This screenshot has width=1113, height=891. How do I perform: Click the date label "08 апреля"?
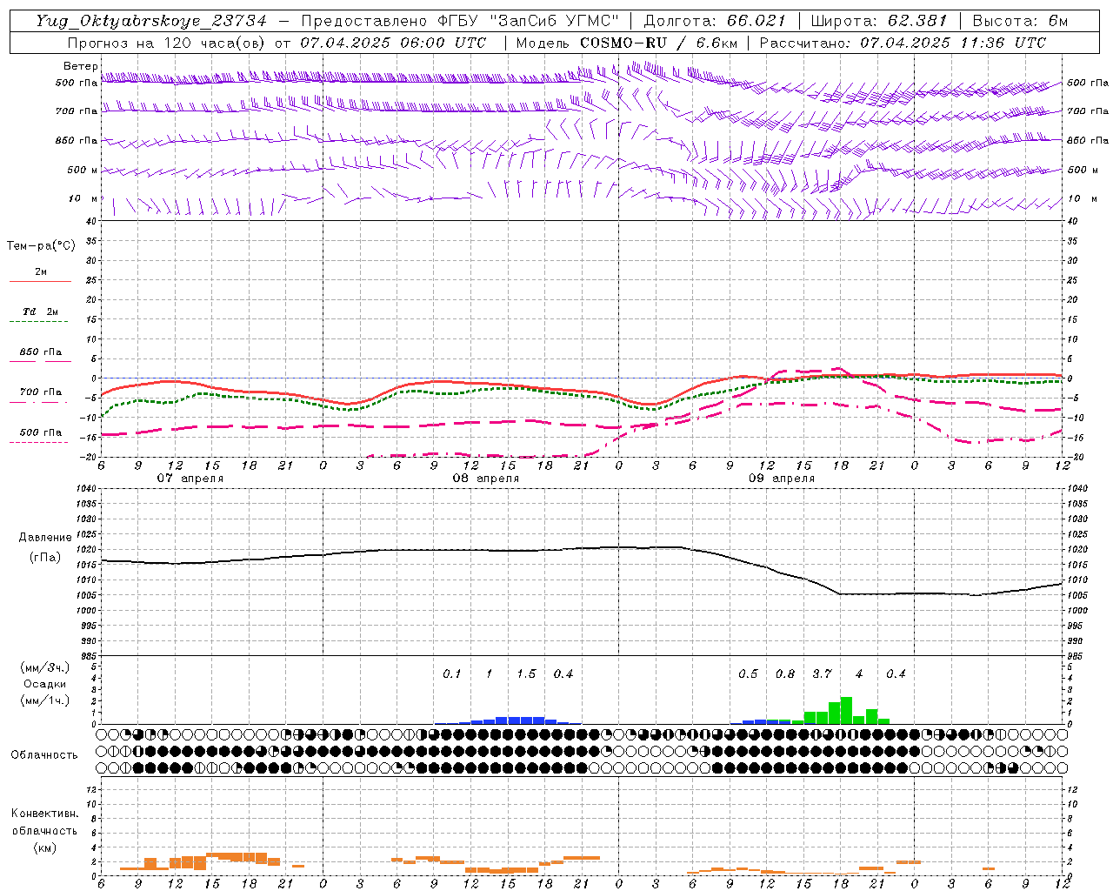[485, 479]
